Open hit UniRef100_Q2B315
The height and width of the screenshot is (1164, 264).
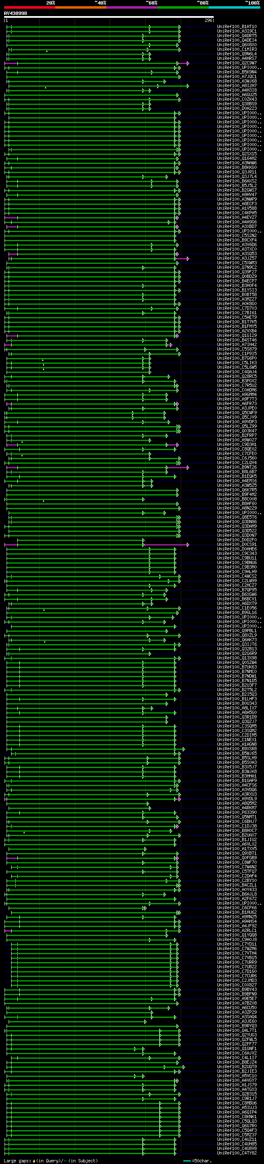click(236, 1093)
